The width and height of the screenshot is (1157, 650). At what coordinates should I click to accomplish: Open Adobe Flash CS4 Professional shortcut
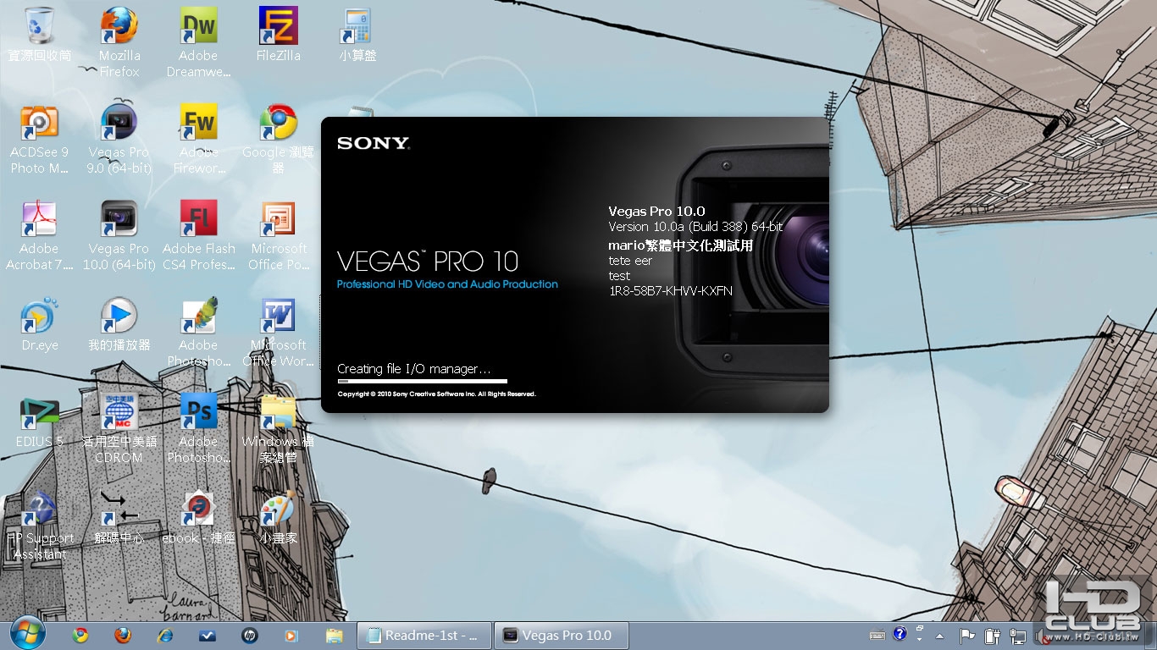[198, 219]
